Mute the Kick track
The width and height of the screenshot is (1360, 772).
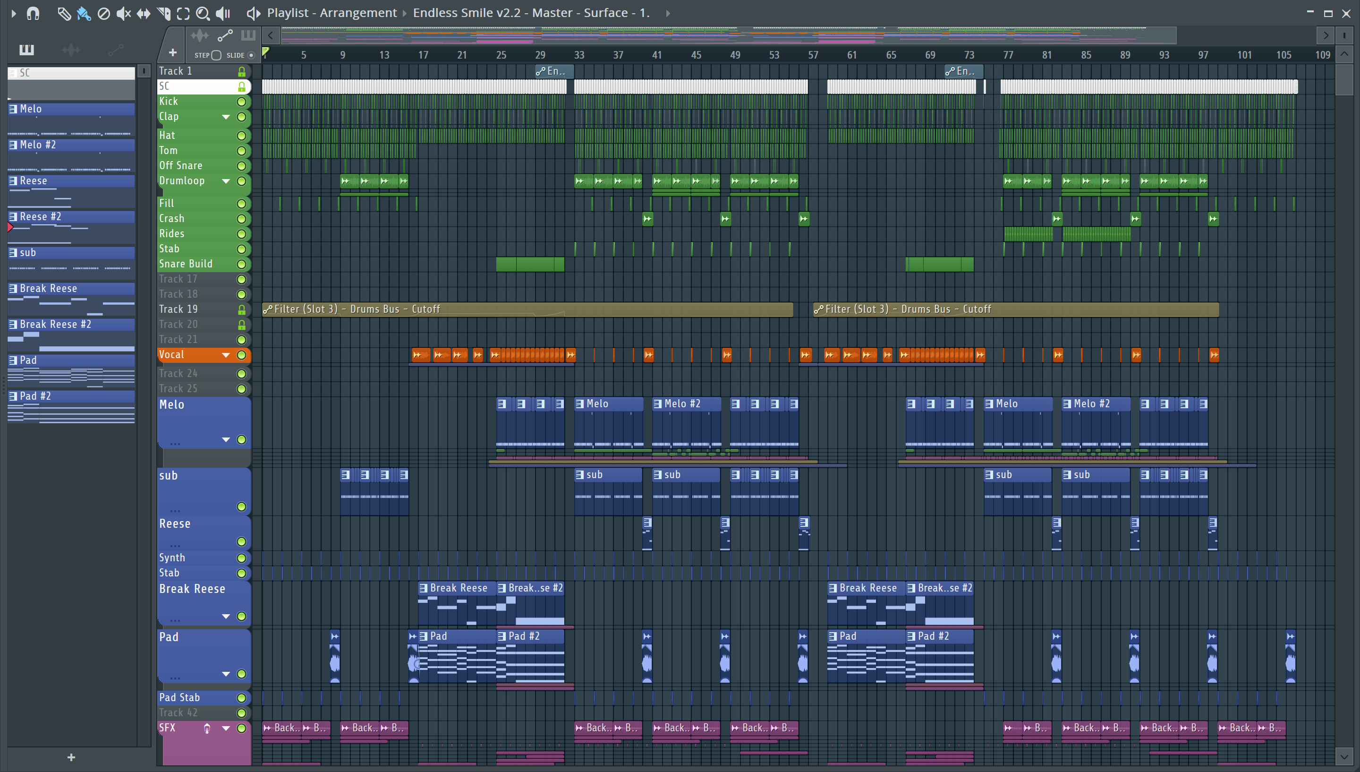pos(242,102)
